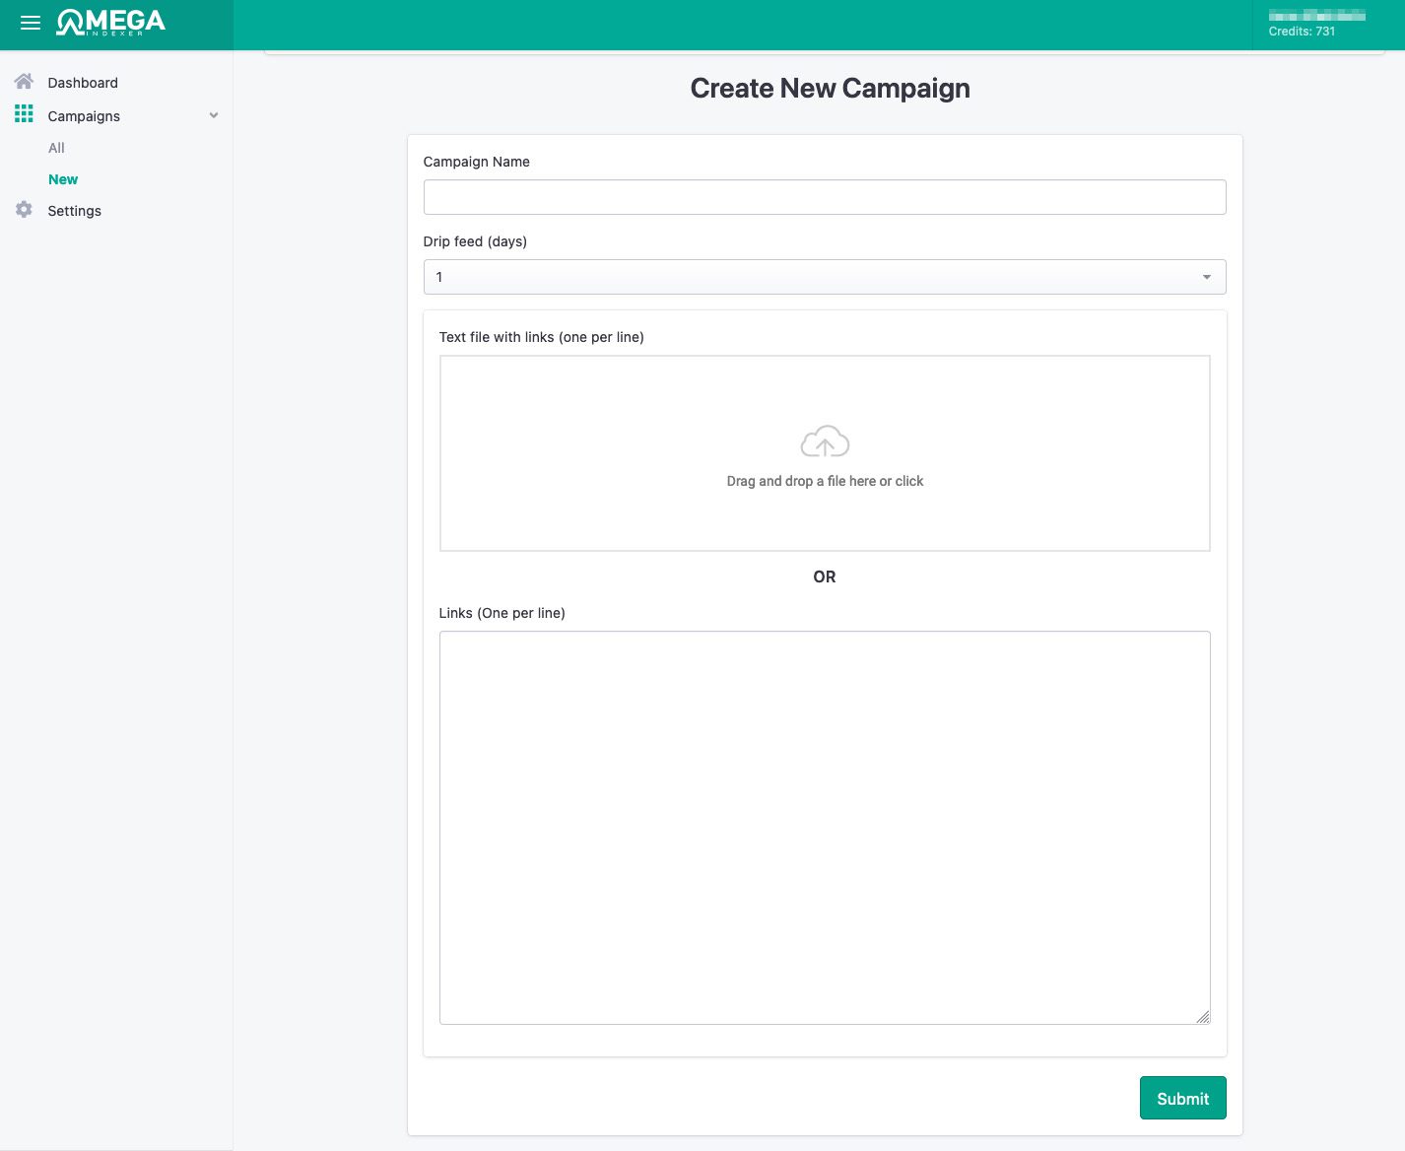The width and height of the screenshot is (1405, 1151).
Task: Click the hamburger menu icon
Action: (31, 23)
